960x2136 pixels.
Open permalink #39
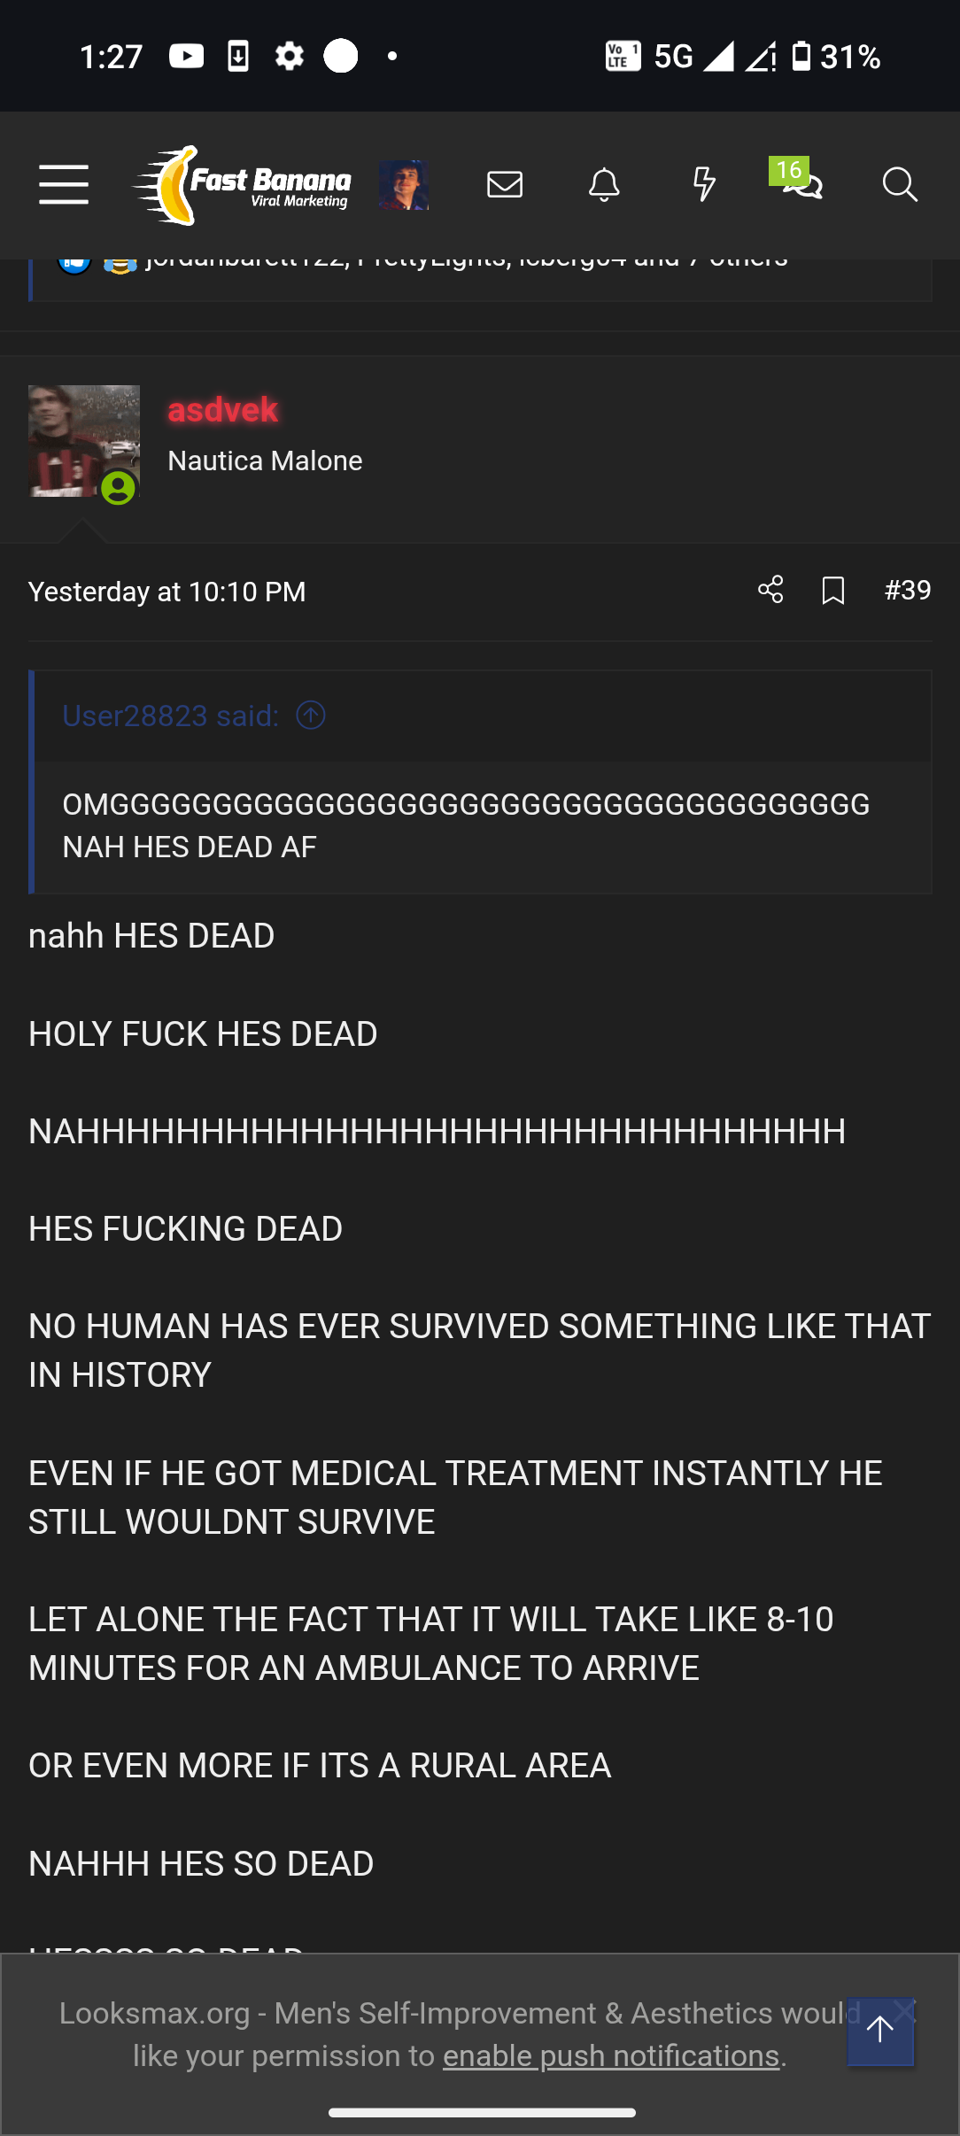[x=908, y=591]
